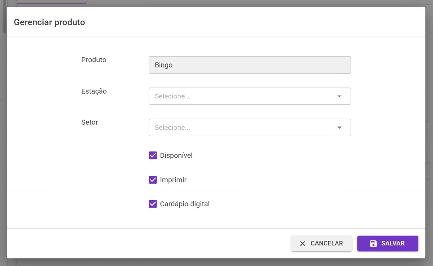
Task: Click the Estação field label
Action: pyautogui.click(x=94, y=91)
